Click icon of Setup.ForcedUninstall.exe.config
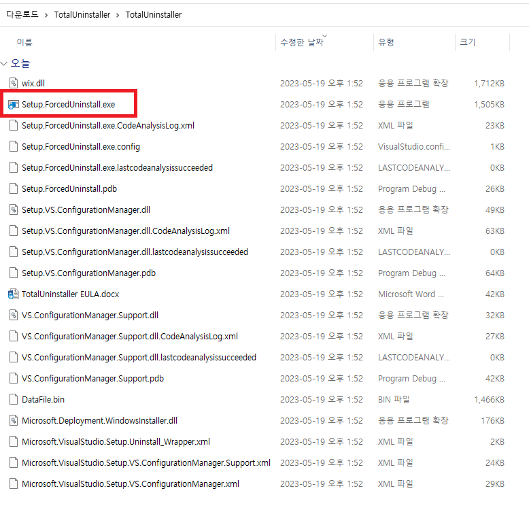Image resolution: width=529 pixels, height=510 pixels. 14,146
